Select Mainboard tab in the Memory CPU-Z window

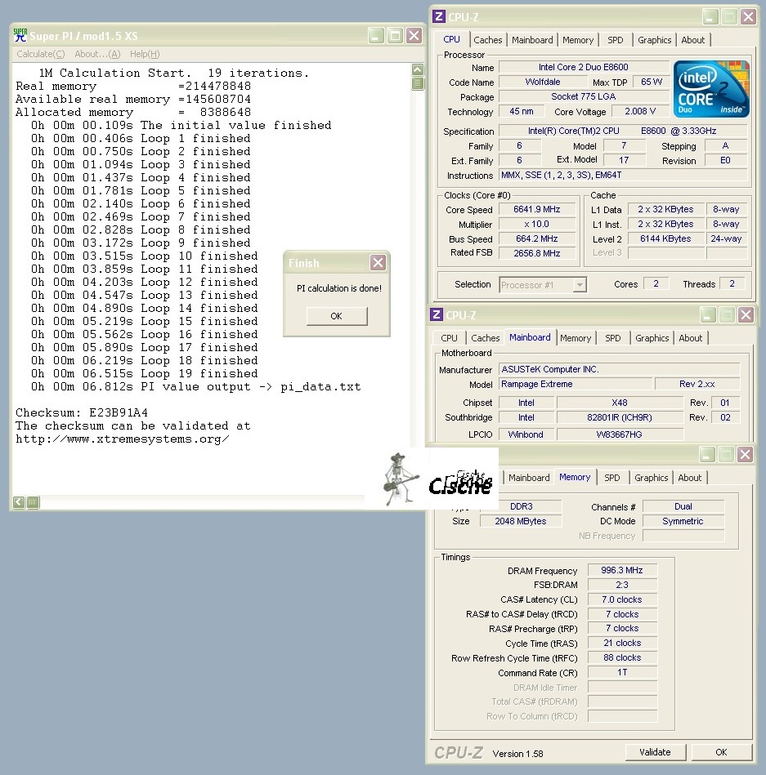(x=529, y=478)
